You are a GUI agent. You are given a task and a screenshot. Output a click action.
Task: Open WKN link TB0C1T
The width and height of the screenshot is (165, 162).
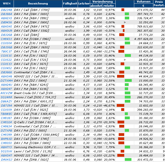7,52
